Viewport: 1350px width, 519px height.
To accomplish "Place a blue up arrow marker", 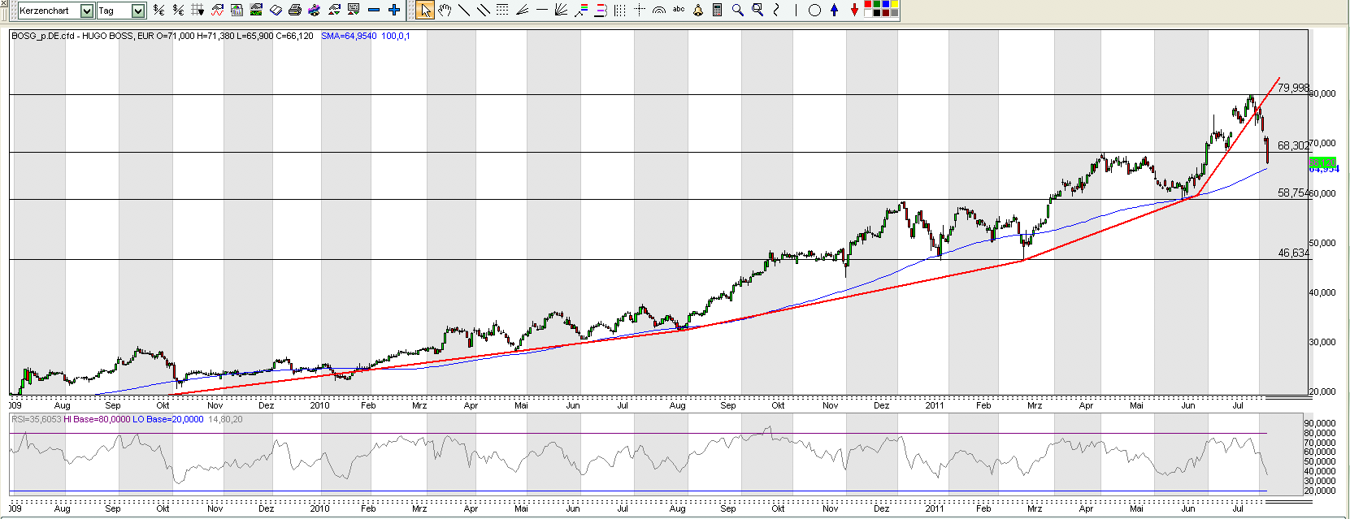I will (834, 10).
